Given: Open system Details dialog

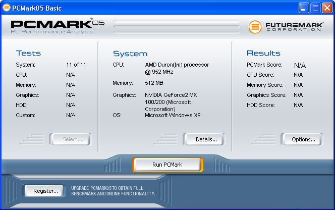Looking at the screenshot, I should 203,139.
